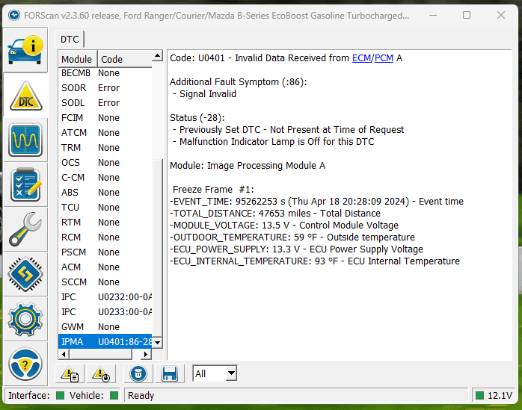This screenshot has height=410, width=522.
Task: Select the ACM module row
Action: (x=105, y=267)
